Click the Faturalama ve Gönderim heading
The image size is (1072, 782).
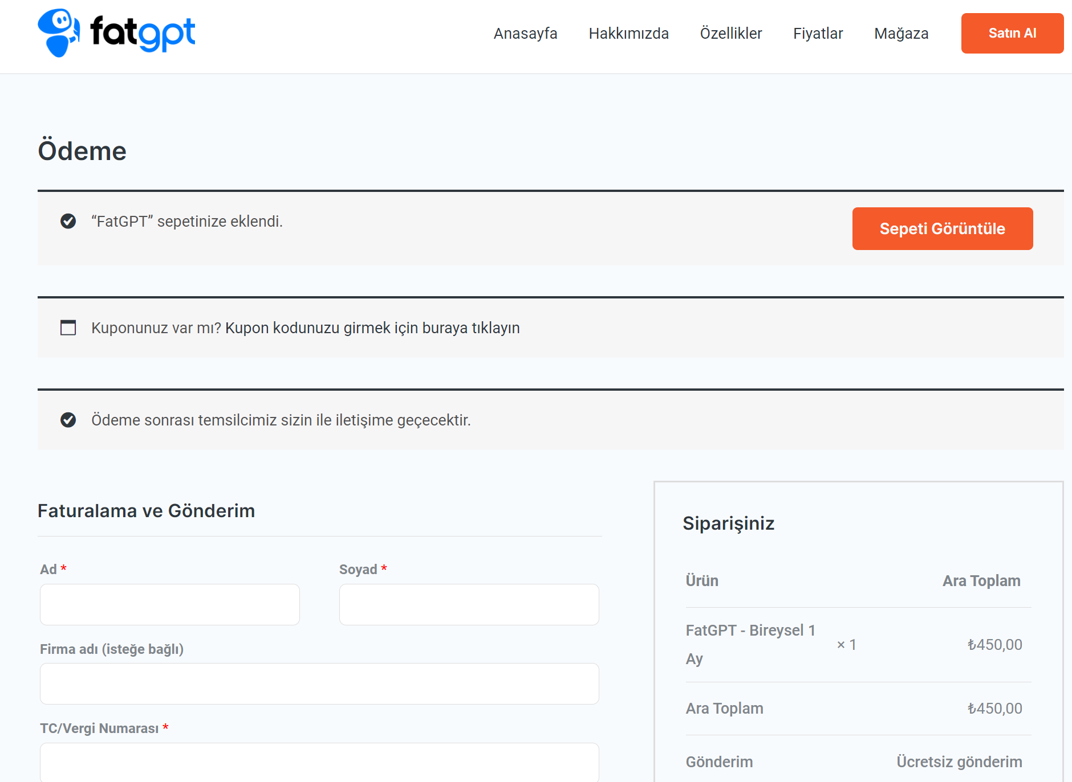[146, 511]
